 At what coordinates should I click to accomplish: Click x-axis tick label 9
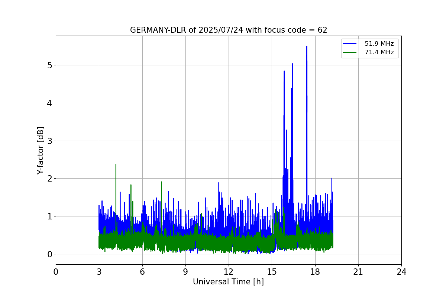point(185,272)
